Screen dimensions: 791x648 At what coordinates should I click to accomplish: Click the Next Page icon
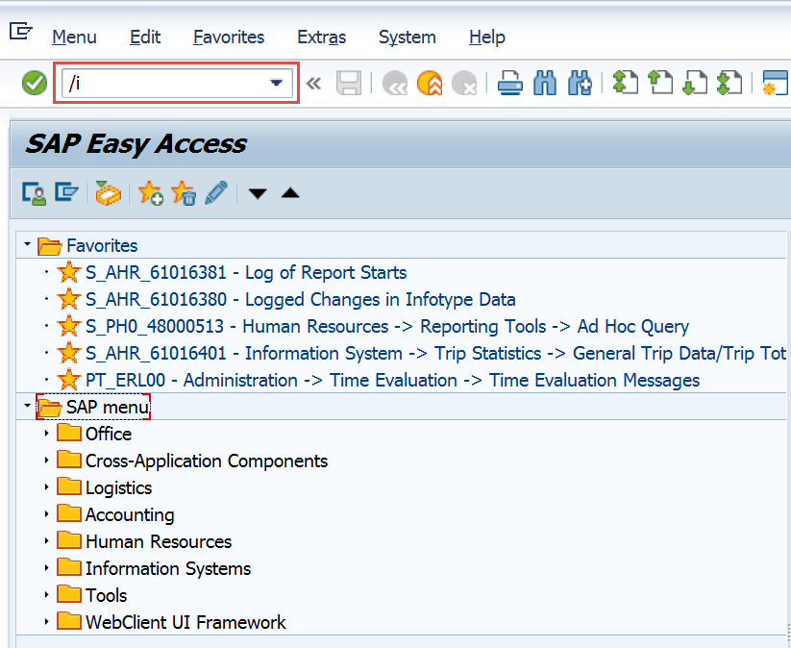click(x=695, y=83)
